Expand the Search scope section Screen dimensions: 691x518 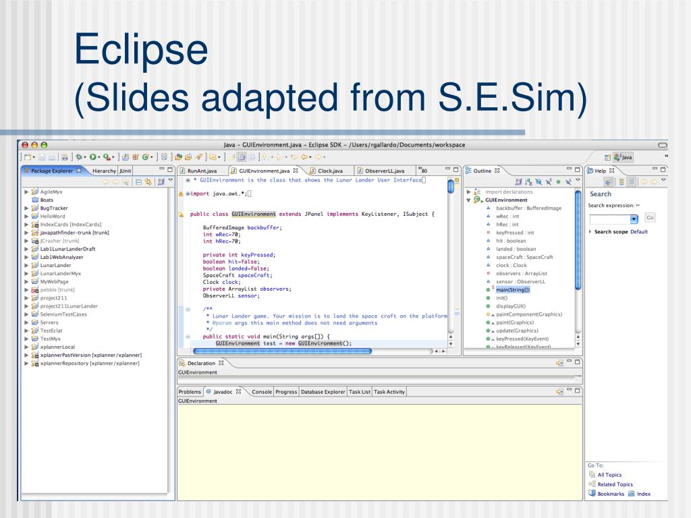pos(590,232)
